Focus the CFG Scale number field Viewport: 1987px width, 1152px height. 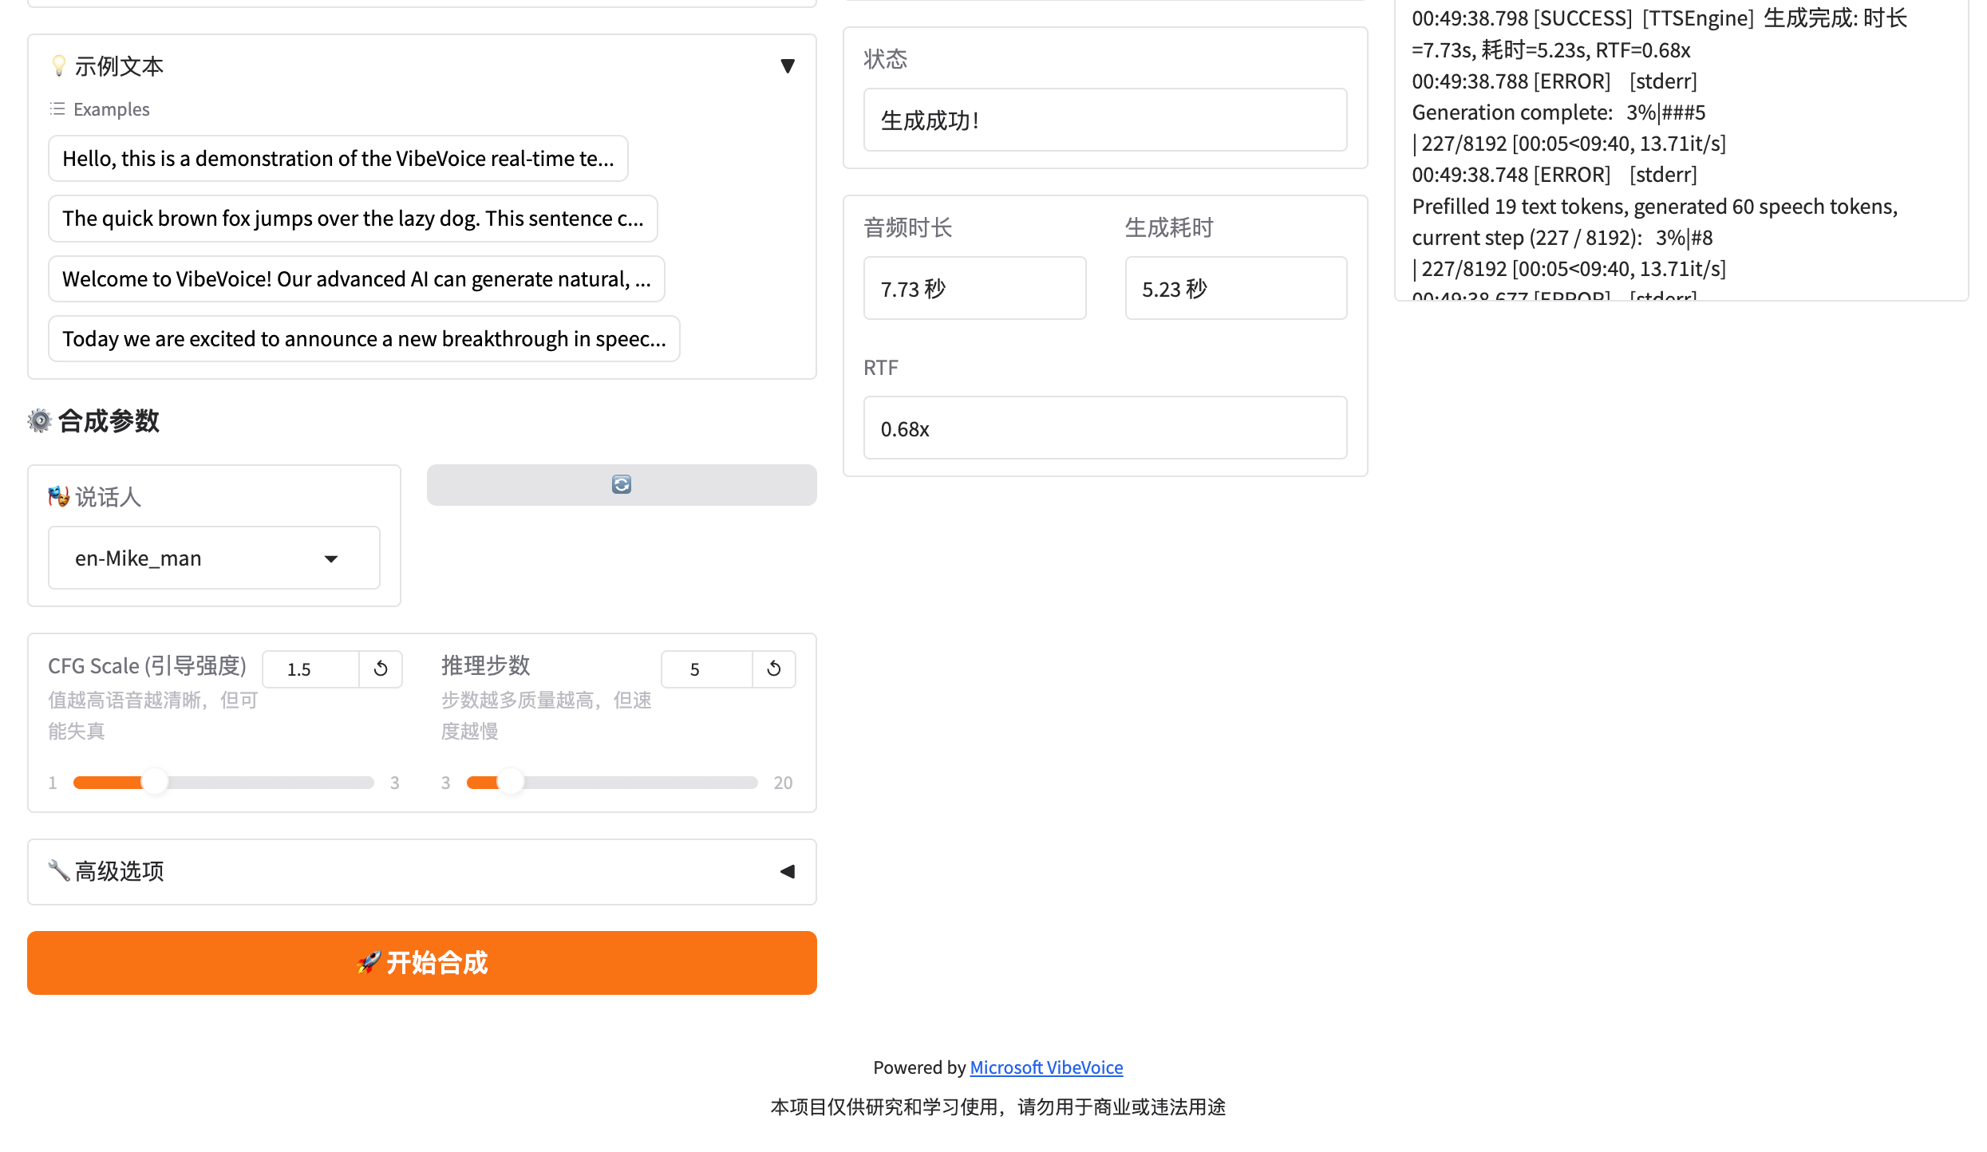(311, 669)
